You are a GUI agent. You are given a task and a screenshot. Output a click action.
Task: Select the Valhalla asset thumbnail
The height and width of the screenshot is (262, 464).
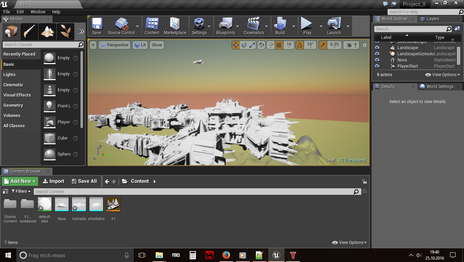pyautogui.click(x=79, y=205)
